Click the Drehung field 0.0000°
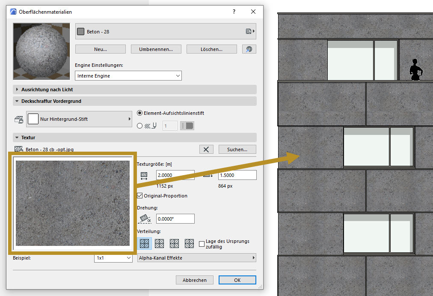The image size is (433, 296). pos(175,218)
